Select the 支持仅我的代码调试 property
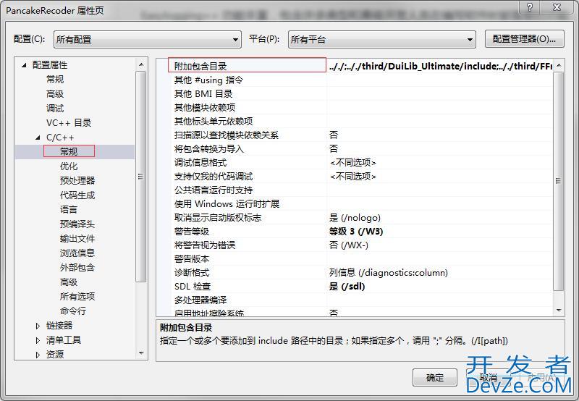Screen dimensions: 579x401 [214, 176]
